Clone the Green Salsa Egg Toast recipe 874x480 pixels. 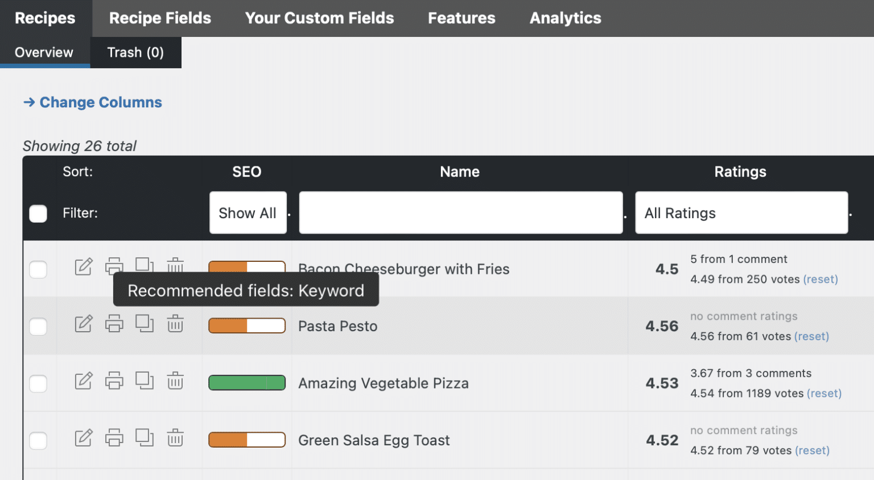[x=144, y=437]
